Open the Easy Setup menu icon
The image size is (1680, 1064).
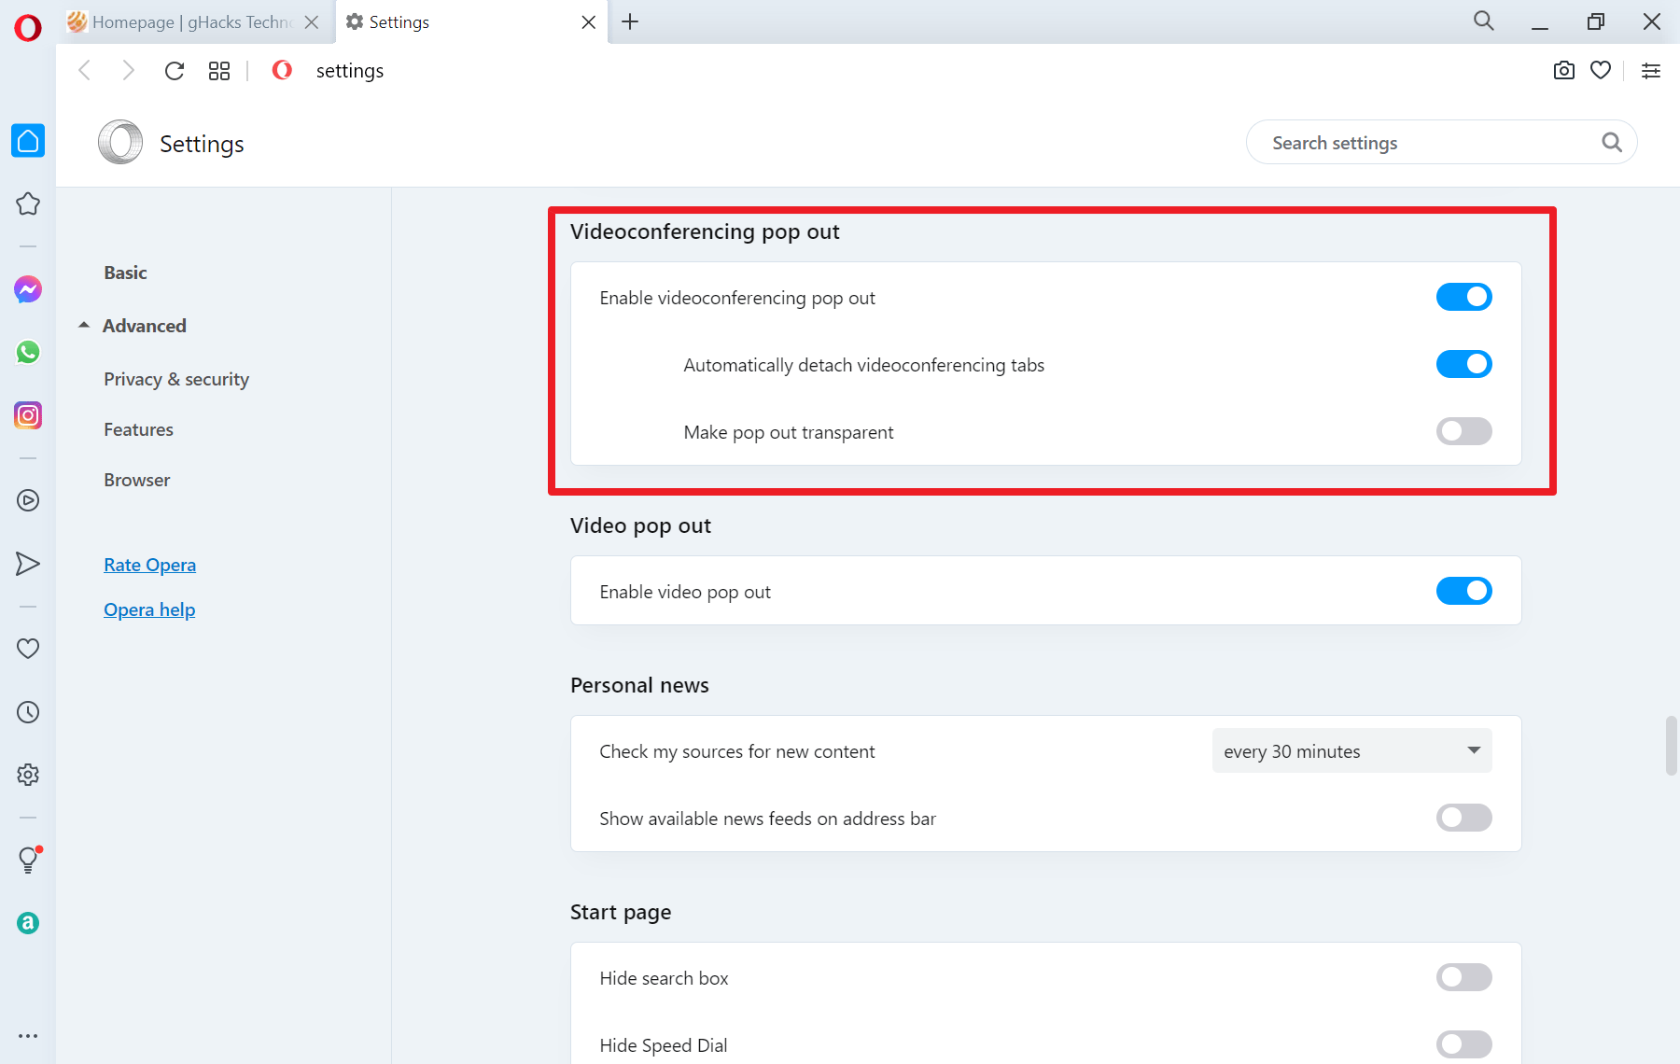pyautogui.click(x=1651, y=71)
